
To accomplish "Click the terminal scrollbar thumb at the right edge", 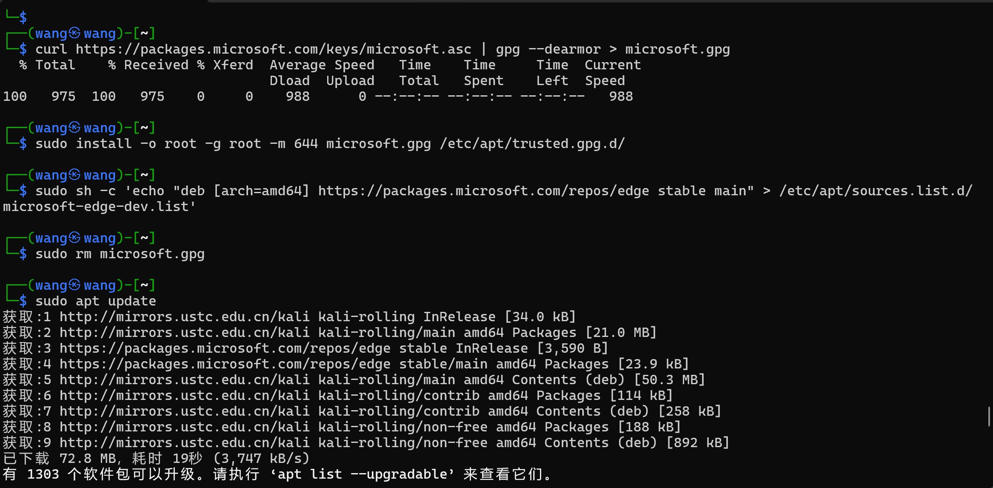I will click(x=989, y=416).
